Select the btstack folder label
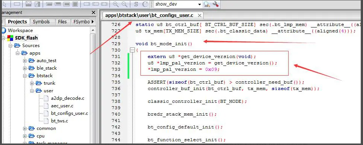 45,76
